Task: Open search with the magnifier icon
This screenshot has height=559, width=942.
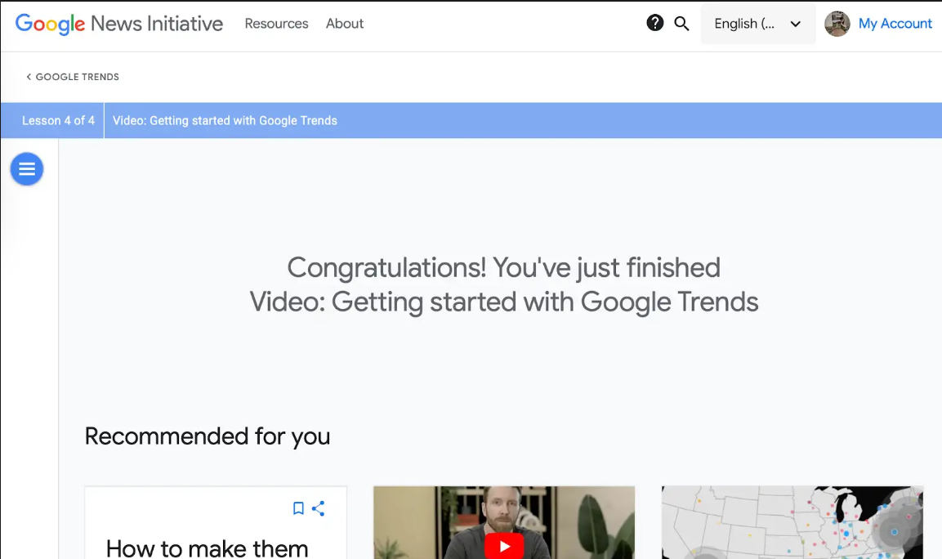Action: coord(681,24)
